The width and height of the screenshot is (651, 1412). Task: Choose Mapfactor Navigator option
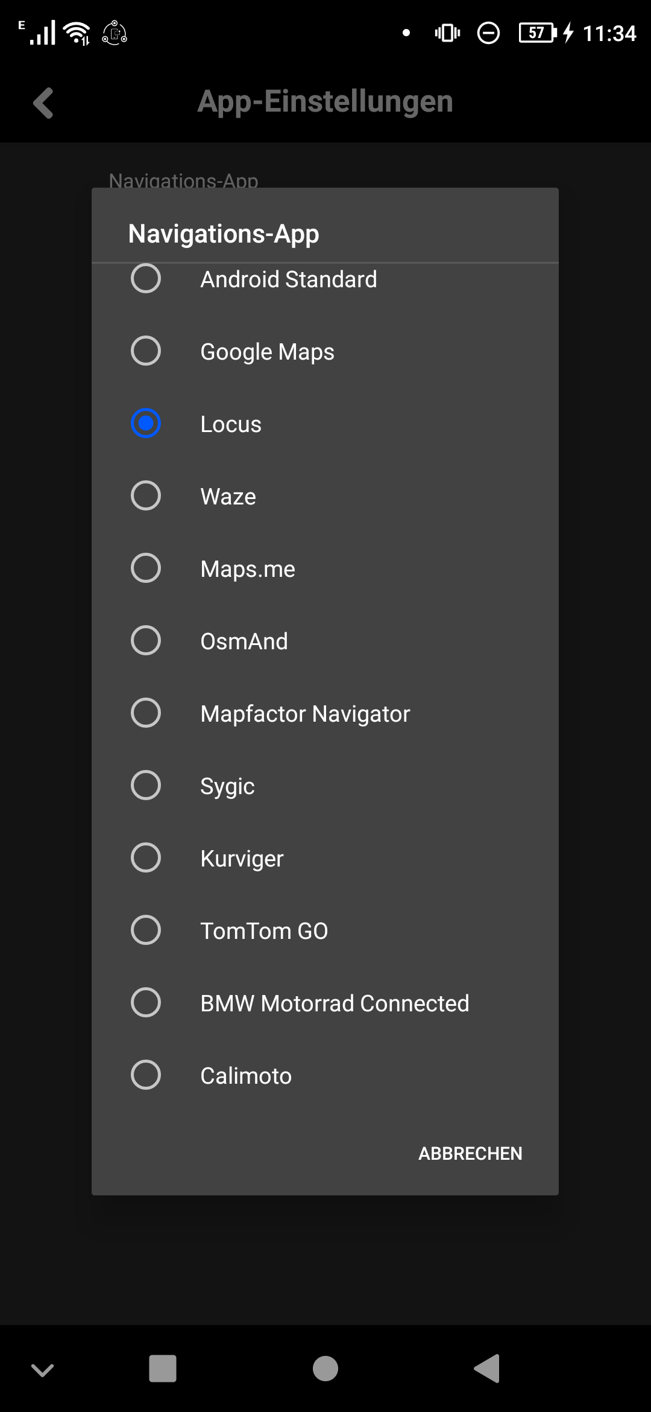pos(146,713)
